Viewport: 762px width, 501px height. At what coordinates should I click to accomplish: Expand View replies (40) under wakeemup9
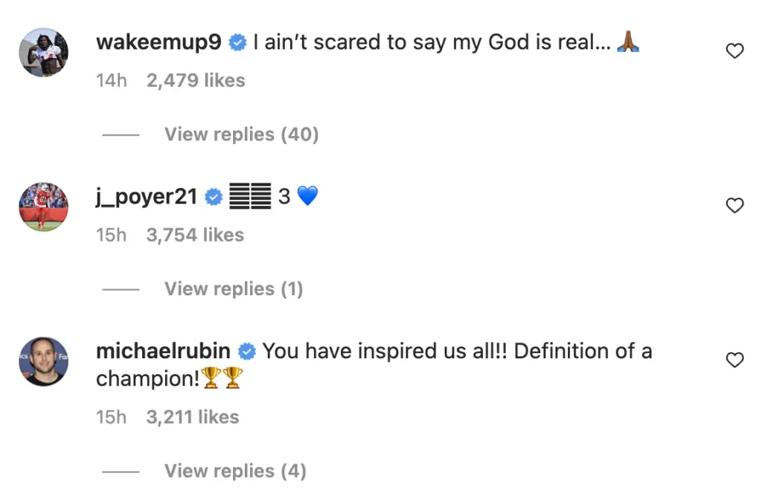click(x=241, y=135)
